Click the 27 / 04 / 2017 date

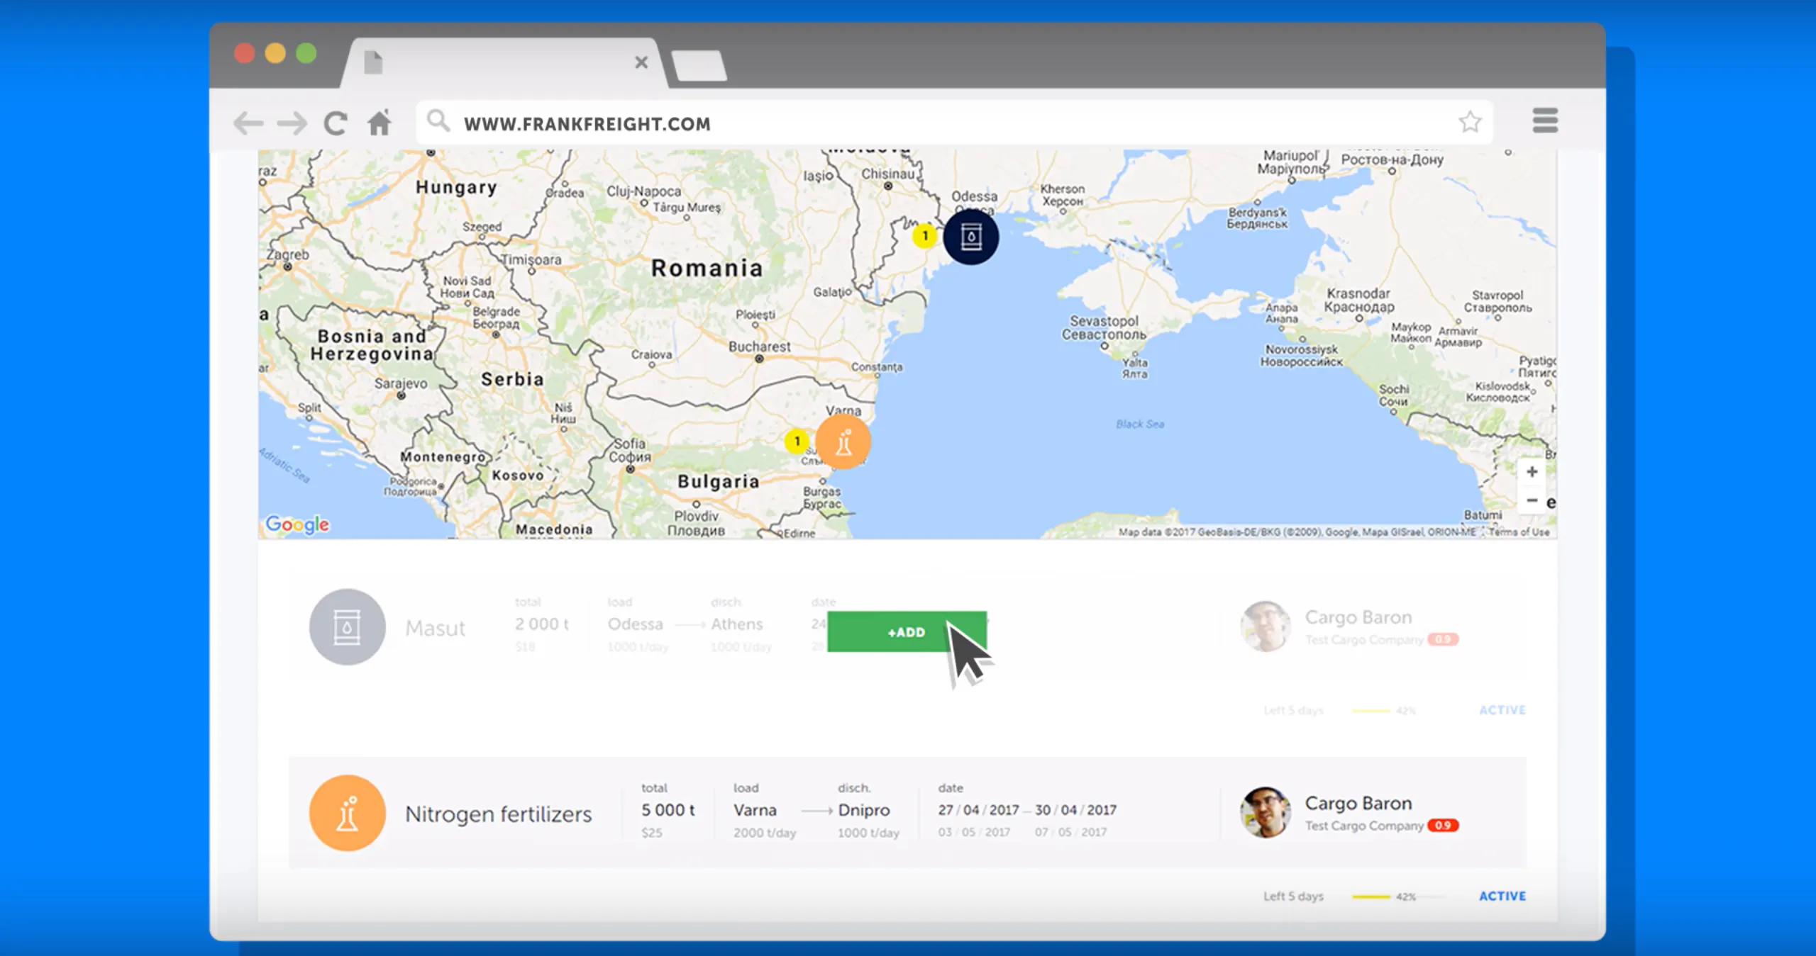(x=978, y=810)
